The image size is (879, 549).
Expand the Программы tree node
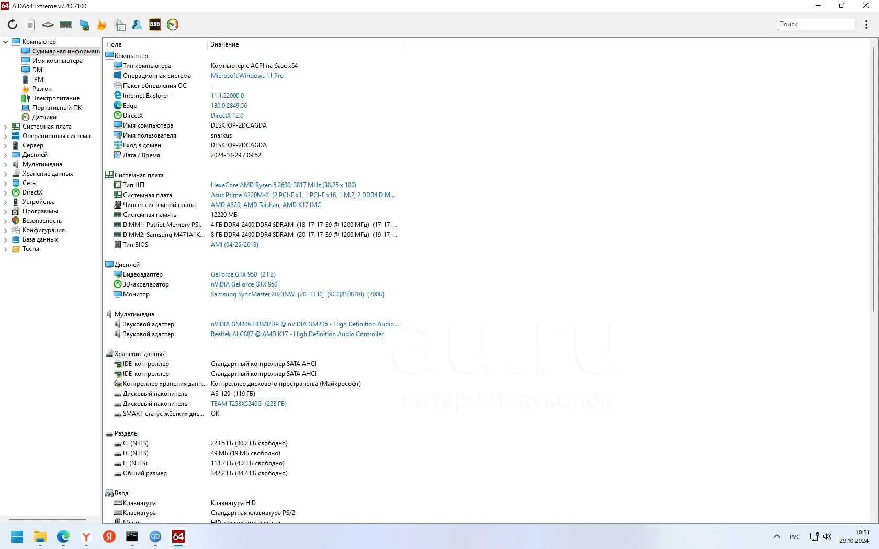click(x=6, y=211)
